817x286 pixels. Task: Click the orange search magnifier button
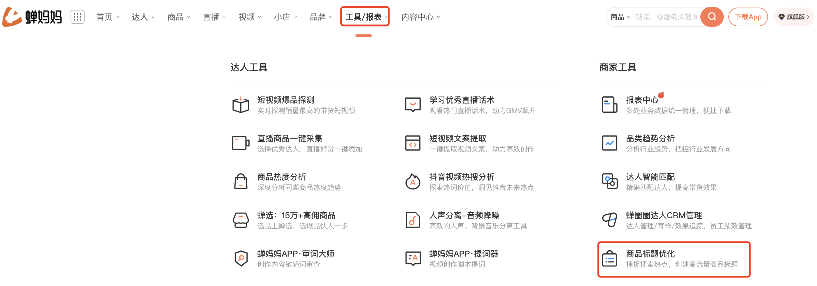pyautogui.click(x=712, y=17)
